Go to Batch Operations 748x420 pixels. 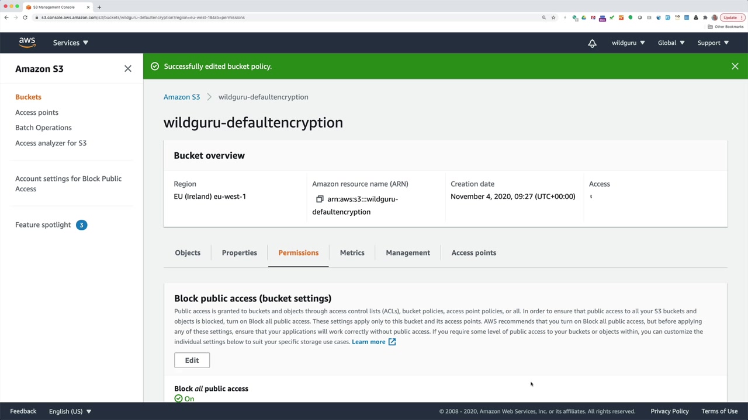[x=43, y=128]
